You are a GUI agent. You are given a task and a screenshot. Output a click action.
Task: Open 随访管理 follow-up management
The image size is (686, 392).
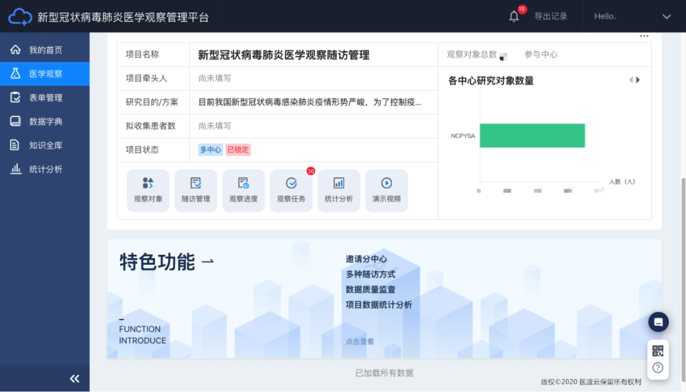coord(196,190)
